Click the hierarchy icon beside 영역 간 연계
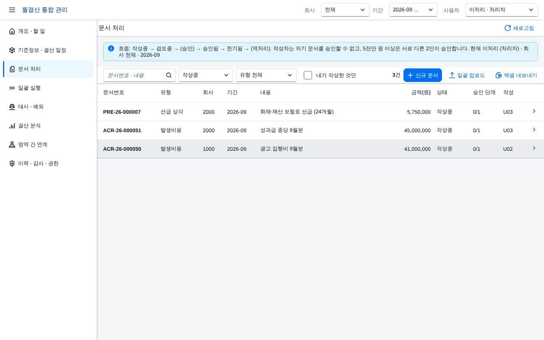544x340 pixels. (12, 145)
